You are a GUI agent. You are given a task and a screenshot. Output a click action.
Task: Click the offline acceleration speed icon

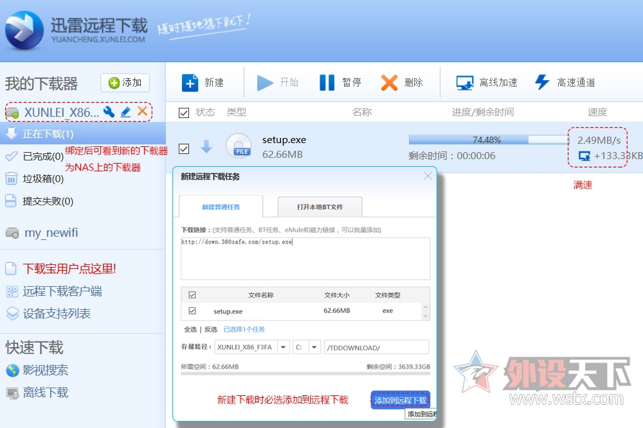[x=584, y=156]
